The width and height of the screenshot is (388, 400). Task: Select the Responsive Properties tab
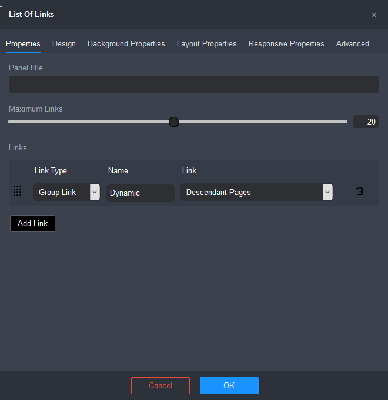point(286,44)
